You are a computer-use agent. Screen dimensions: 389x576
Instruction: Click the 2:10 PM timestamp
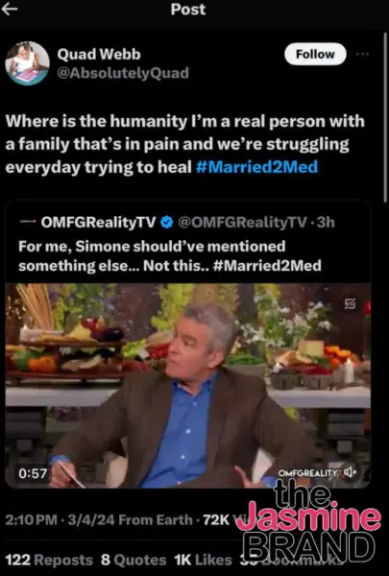tap(32, 519)
